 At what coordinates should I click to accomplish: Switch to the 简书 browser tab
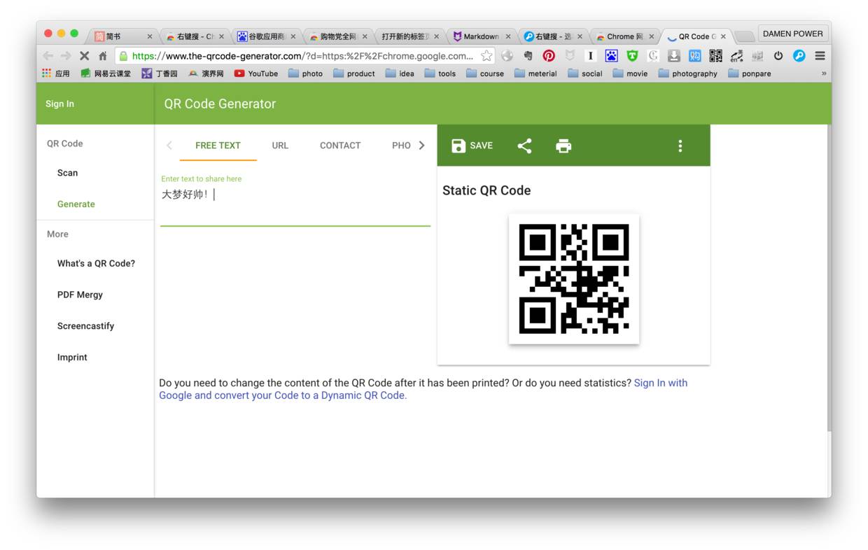pos(121,36)
